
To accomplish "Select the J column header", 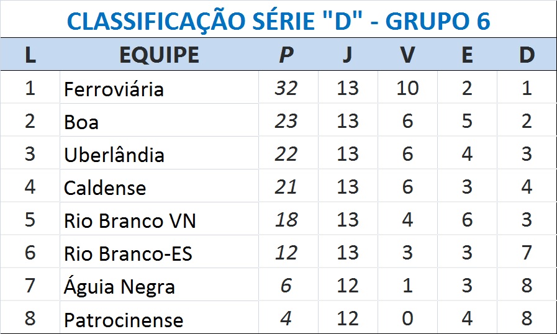I will pos(347,55).
